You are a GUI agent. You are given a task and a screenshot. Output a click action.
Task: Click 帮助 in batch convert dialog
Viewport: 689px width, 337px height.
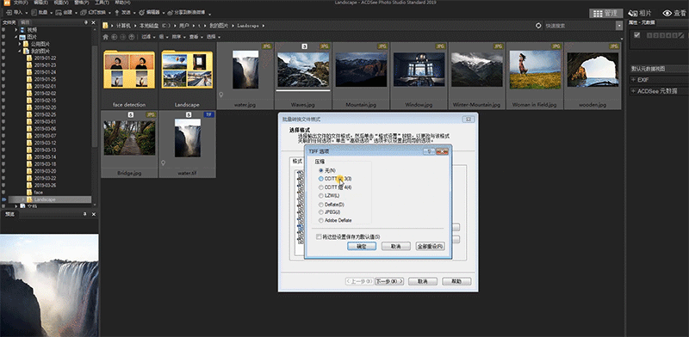coord(456,281)
